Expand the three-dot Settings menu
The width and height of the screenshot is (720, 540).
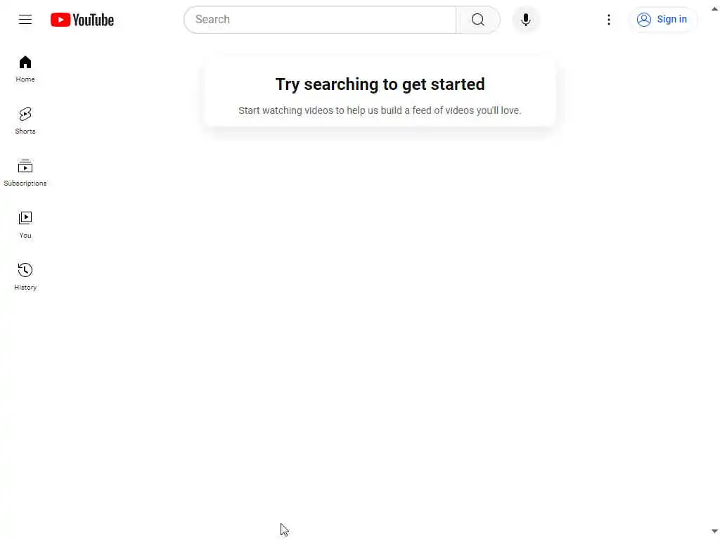pyautogui.click(x=608, y=20)
